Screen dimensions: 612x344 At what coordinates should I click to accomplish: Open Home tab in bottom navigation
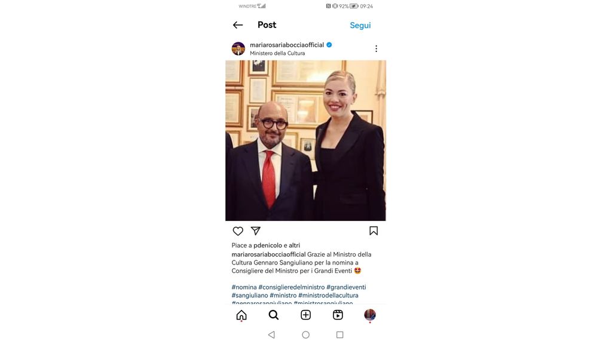pyautogui.click(x=241, y=315)
